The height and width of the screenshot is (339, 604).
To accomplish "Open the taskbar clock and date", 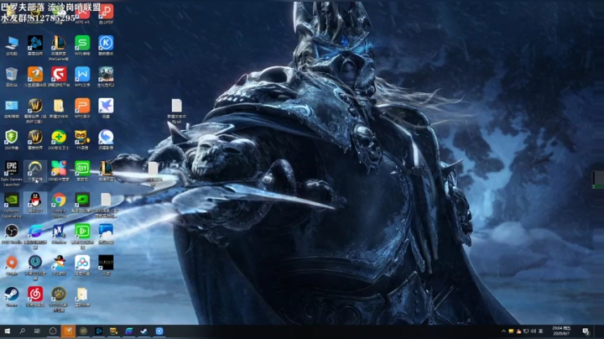I will coord(561,331).
